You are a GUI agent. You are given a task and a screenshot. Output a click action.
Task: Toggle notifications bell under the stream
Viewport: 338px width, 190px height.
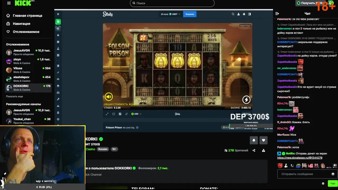click(254, 140)
